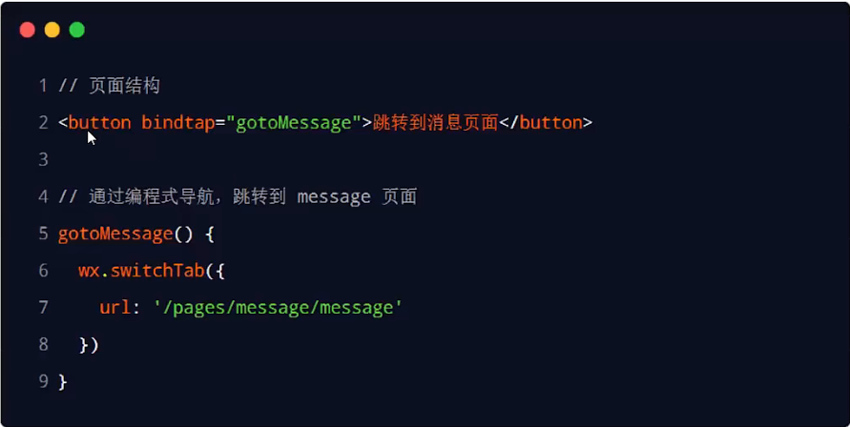The height and width of the screenshot is (427, 850).
Task: Click the '/pages/message/message' path string
Action: (x=278, y=308)
